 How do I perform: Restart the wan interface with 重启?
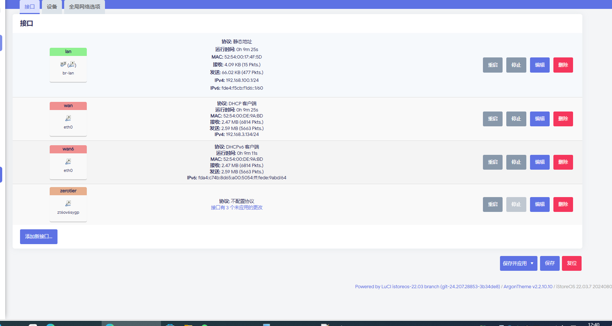tap(493, 119)
